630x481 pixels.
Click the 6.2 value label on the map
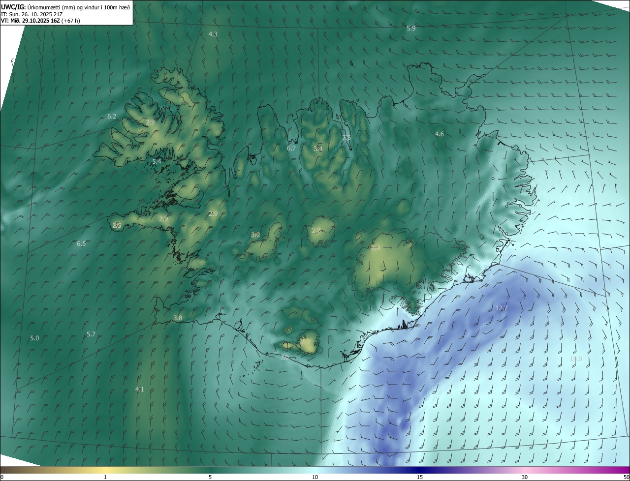112,116
